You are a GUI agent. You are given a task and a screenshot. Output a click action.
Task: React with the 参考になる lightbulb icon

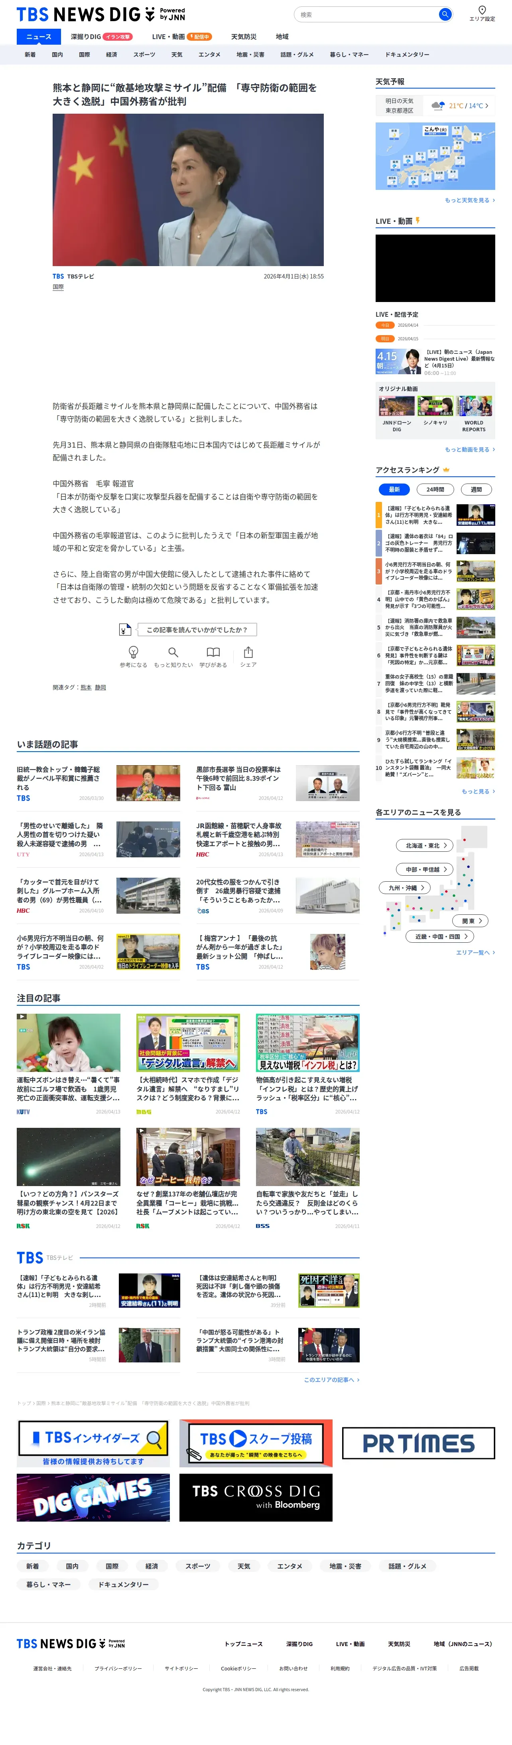[x=134, y=651]
